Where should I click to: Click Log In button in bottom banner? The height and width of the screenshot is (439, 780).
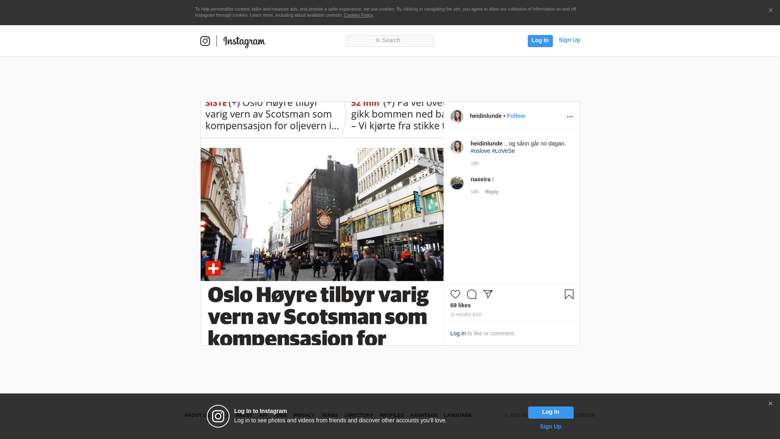click(550, 413)
